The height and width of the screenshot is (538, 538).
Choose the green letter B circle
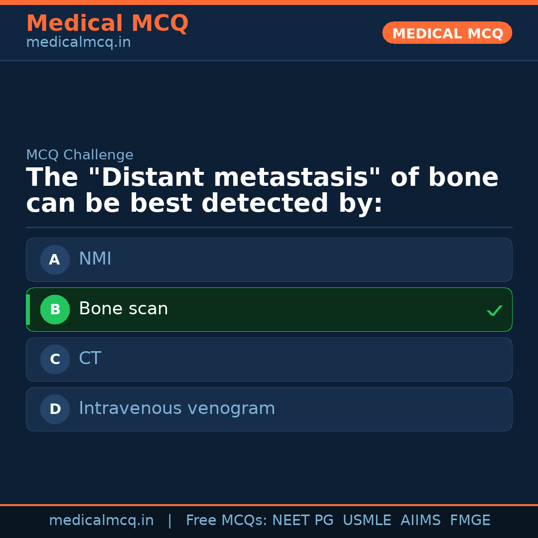click(55, 309)
